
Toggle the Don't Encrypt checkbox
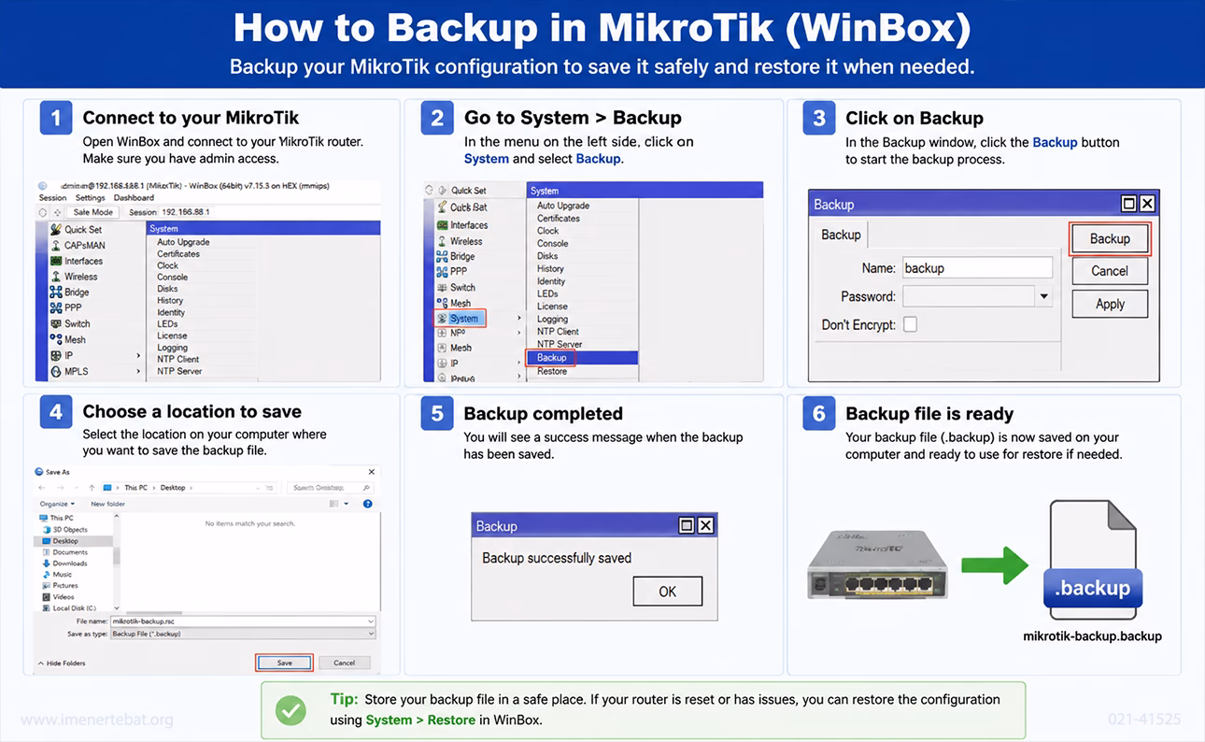[911, 324]
